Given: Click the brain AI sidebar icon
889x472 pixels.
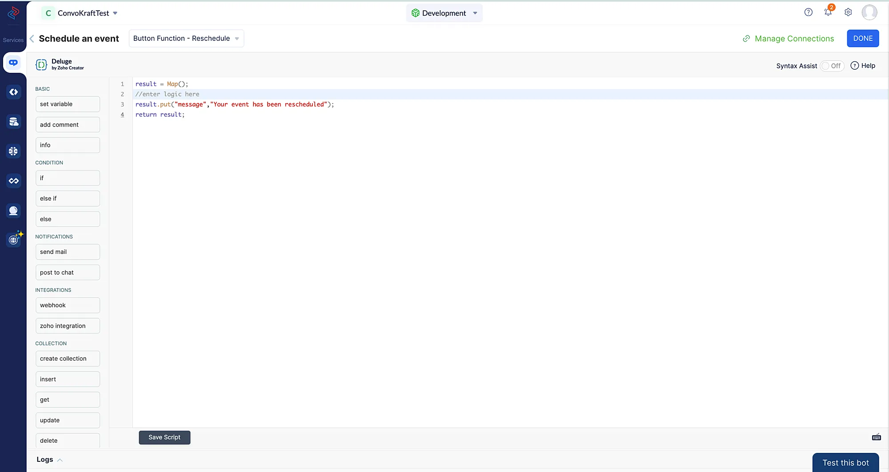Looking at the screenshot, I should point(13,151).
